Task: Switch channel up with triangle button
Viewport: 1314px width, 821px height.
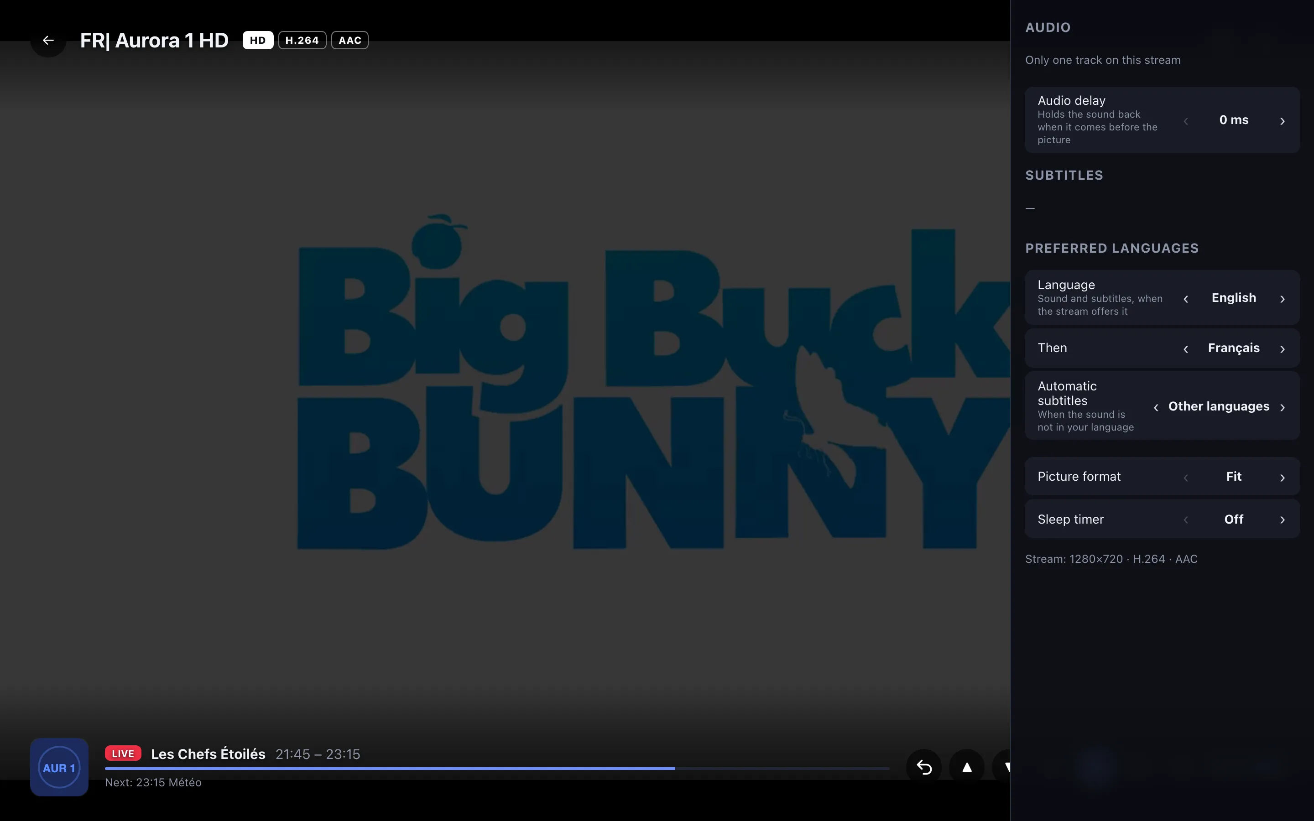Action: click(x=966, y=767)
